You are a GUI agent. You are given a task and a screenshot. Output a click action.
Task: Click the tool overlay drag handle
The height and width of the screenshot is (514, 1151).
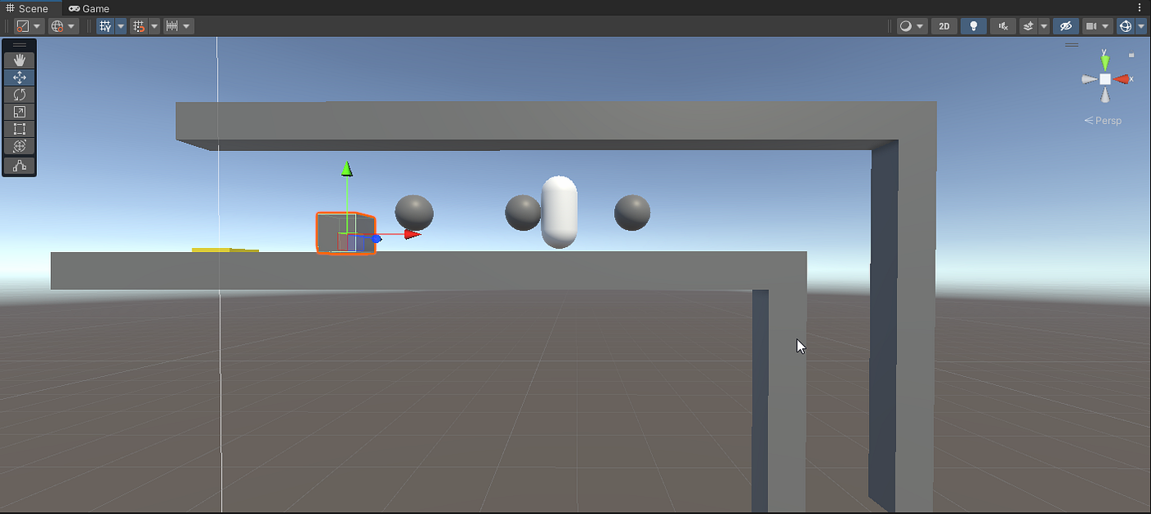coord(20,45)
